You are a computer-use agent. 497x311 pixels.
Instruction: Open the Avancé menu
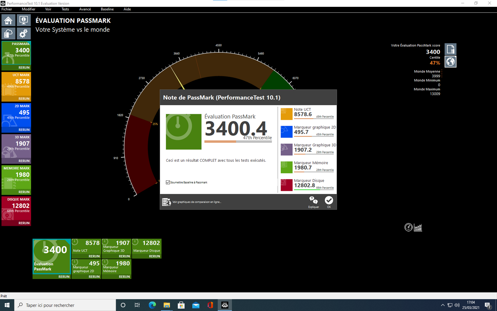(85, 9)
